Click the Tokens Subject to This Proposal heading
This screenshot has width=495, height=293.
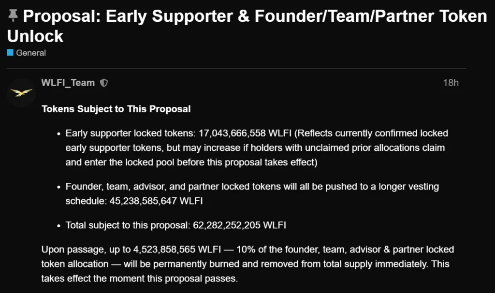click(116, 109)
